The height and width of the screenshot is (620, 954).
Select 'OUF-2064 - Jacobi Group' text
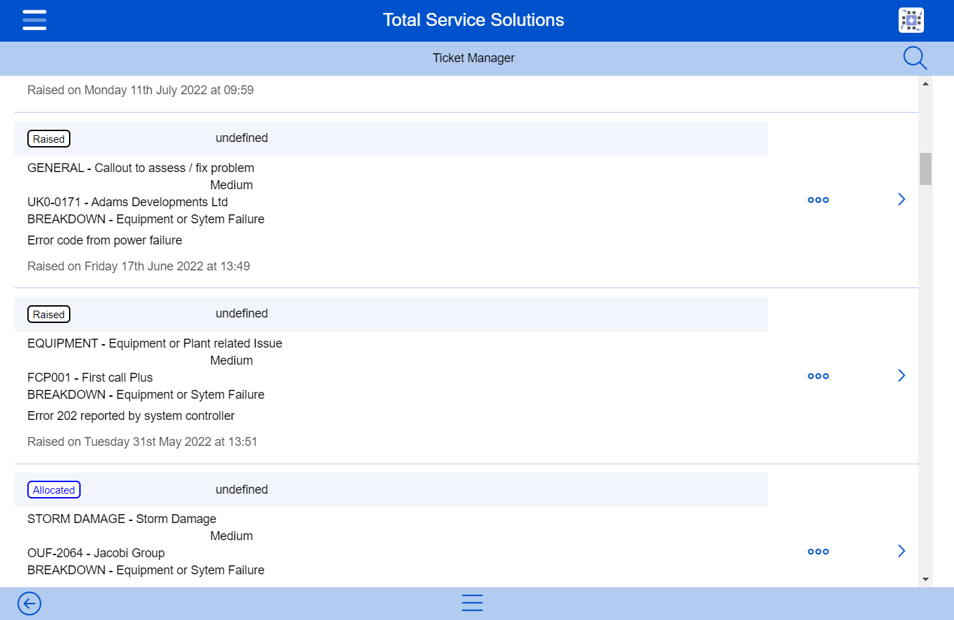96,553
